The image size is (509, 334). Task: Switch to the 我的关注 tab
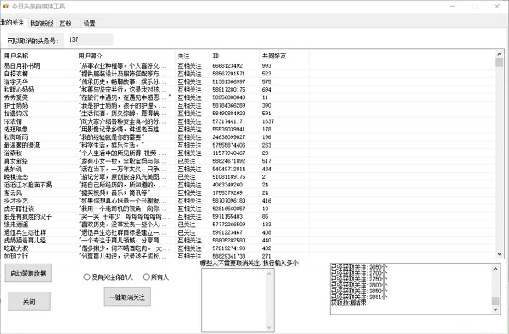[12, 22]
